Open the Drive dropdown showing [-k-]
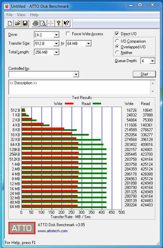The width and height of the screenshot is (163, 248). (56, 35)
